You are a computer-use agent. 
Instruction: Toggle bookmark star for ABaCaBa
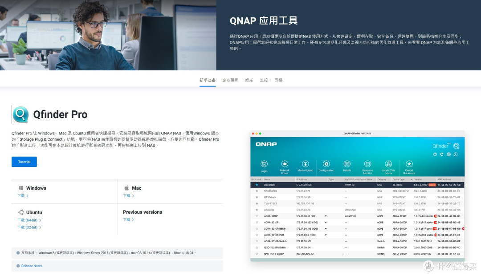pyautogui.click(x=257, y=210)
